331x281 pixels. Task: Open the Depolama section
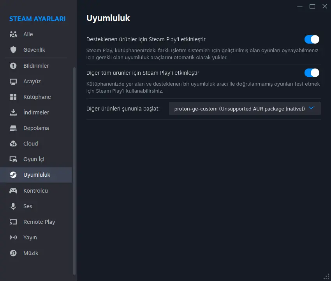tap(36, 128)
